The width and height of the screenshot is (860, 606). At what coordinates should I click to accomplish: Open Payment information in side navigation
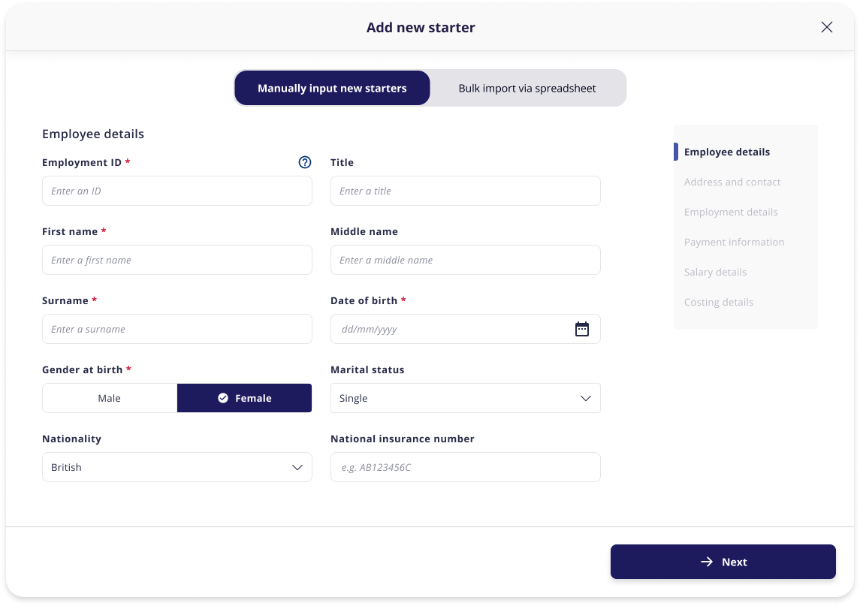(x=734, y=243)
